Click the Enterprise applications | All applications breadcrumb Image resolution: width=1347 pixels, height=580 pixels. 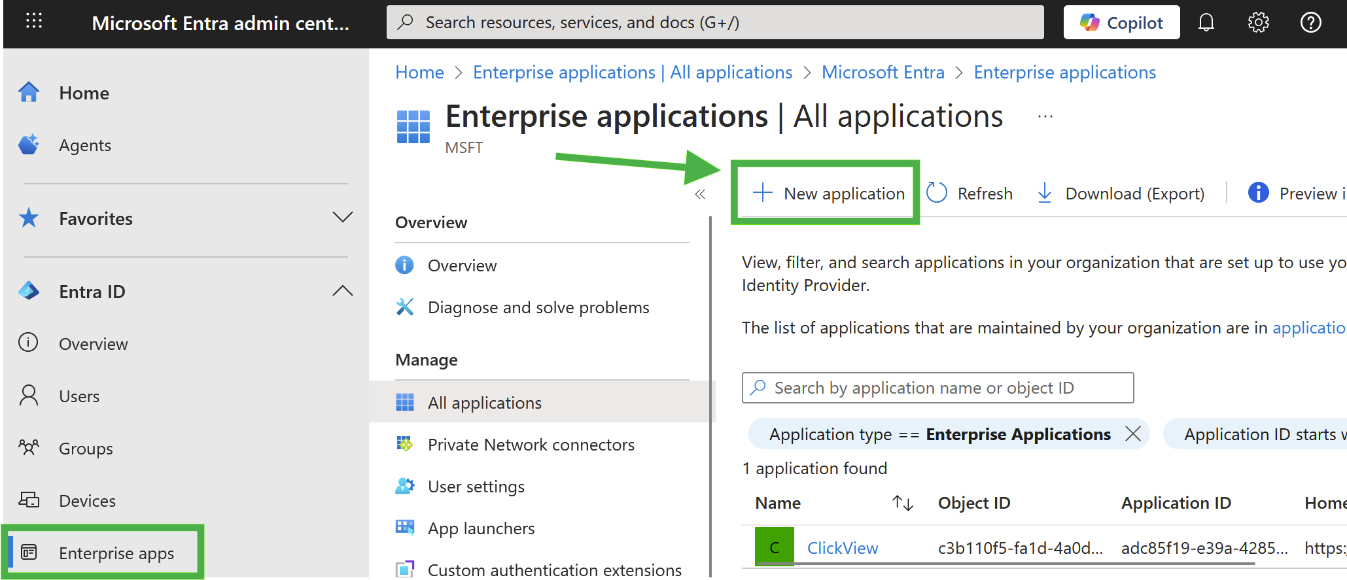click(633, 73)
